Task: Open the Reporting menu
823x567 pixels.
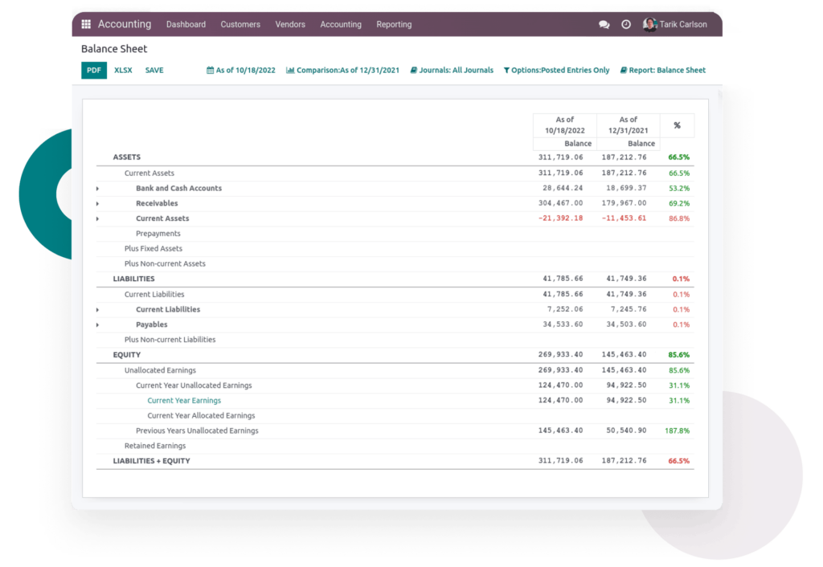Action: click(394, 25)
